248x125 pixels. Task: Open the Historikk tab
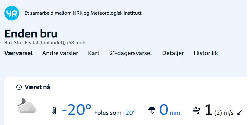[x=206, y=53]
